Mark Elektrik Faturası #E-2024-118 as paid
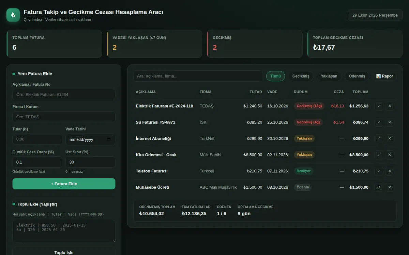 [379, 106]
